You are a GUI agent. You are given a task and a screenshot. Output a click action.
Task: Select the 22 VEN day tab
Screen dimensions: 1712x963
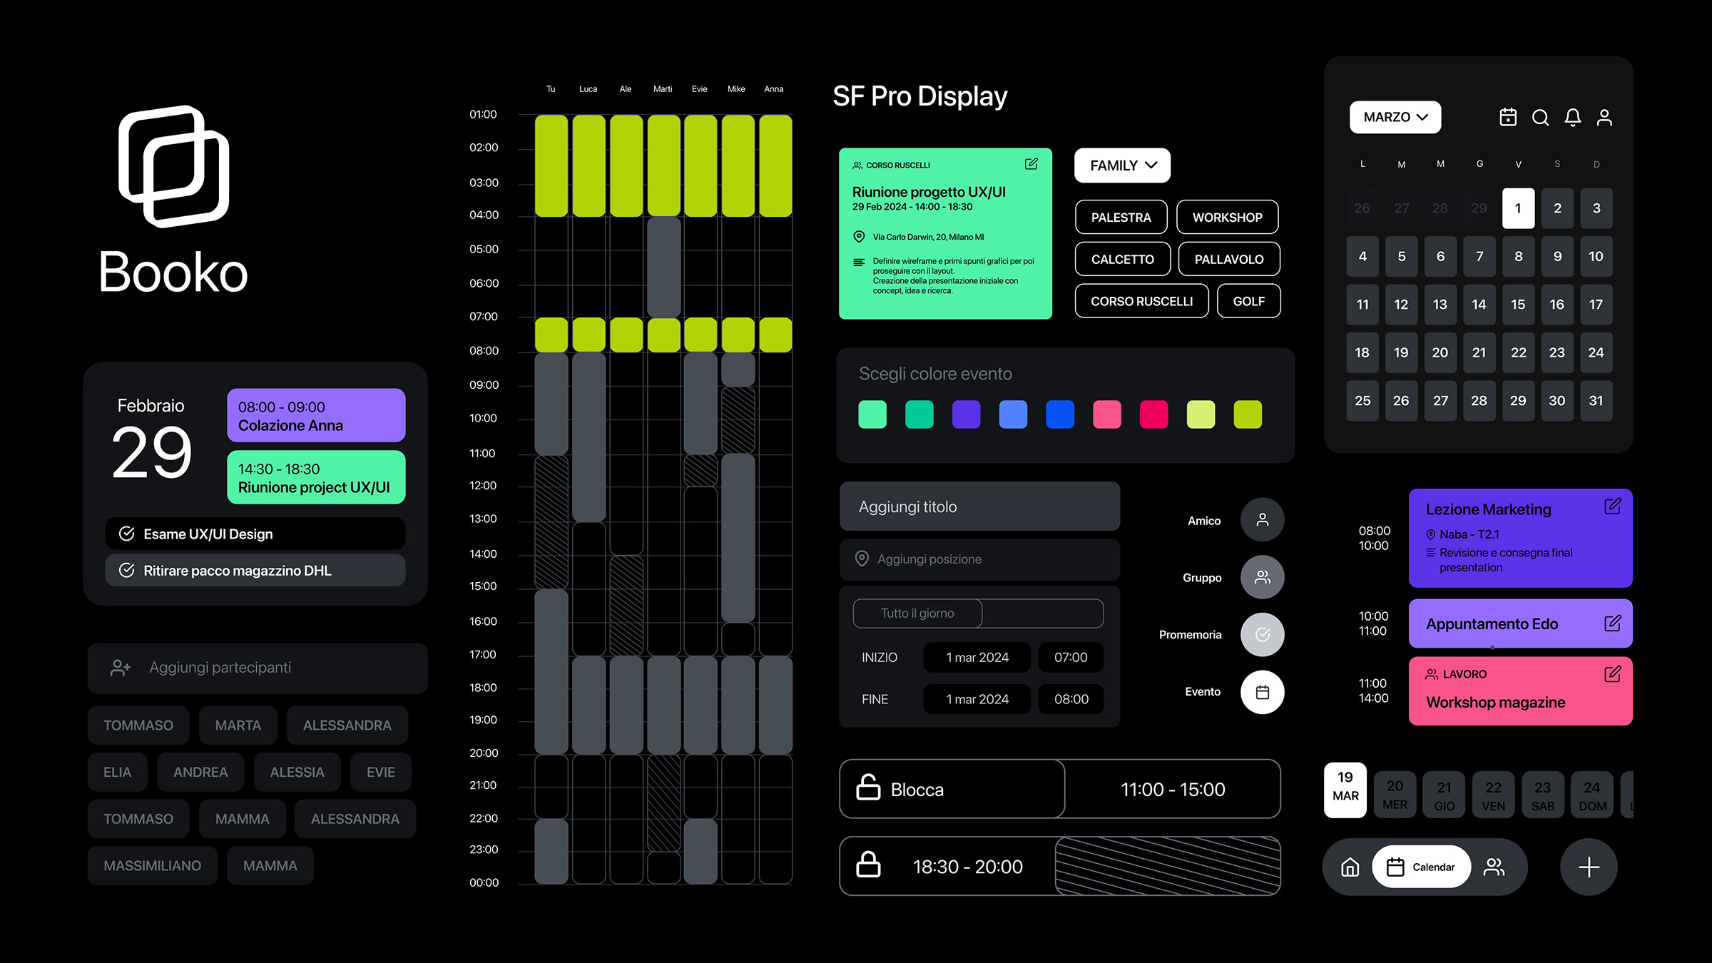[1493, 794]
